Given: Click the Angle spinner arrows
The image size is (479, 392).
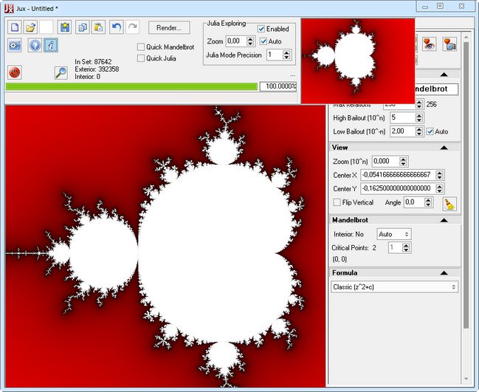Looking at the screenshot, I should 428,202.
